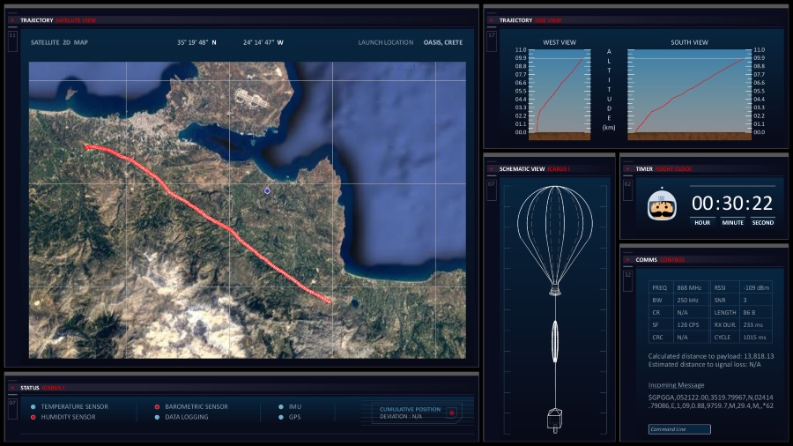The width and height of the screenshot is (793, 446).
Task: Click panel number 17 box in Side View
Action: tap(492, 41)
